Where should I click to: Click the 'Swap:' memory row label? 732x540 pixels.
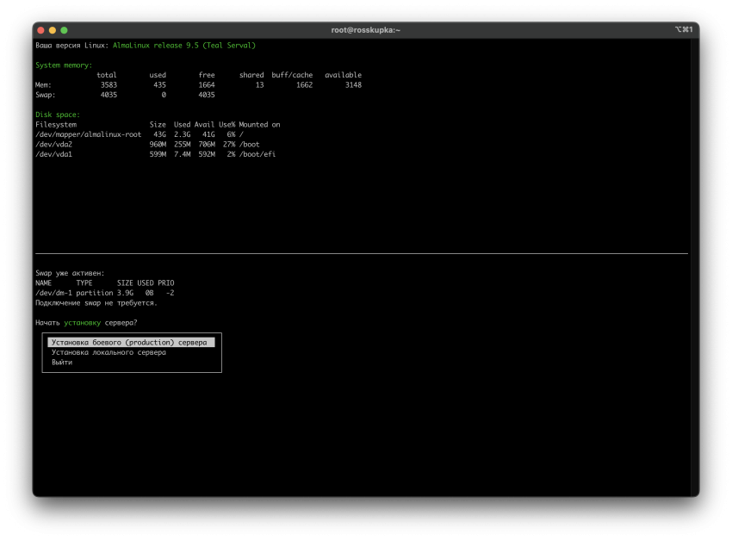[46, 95]
